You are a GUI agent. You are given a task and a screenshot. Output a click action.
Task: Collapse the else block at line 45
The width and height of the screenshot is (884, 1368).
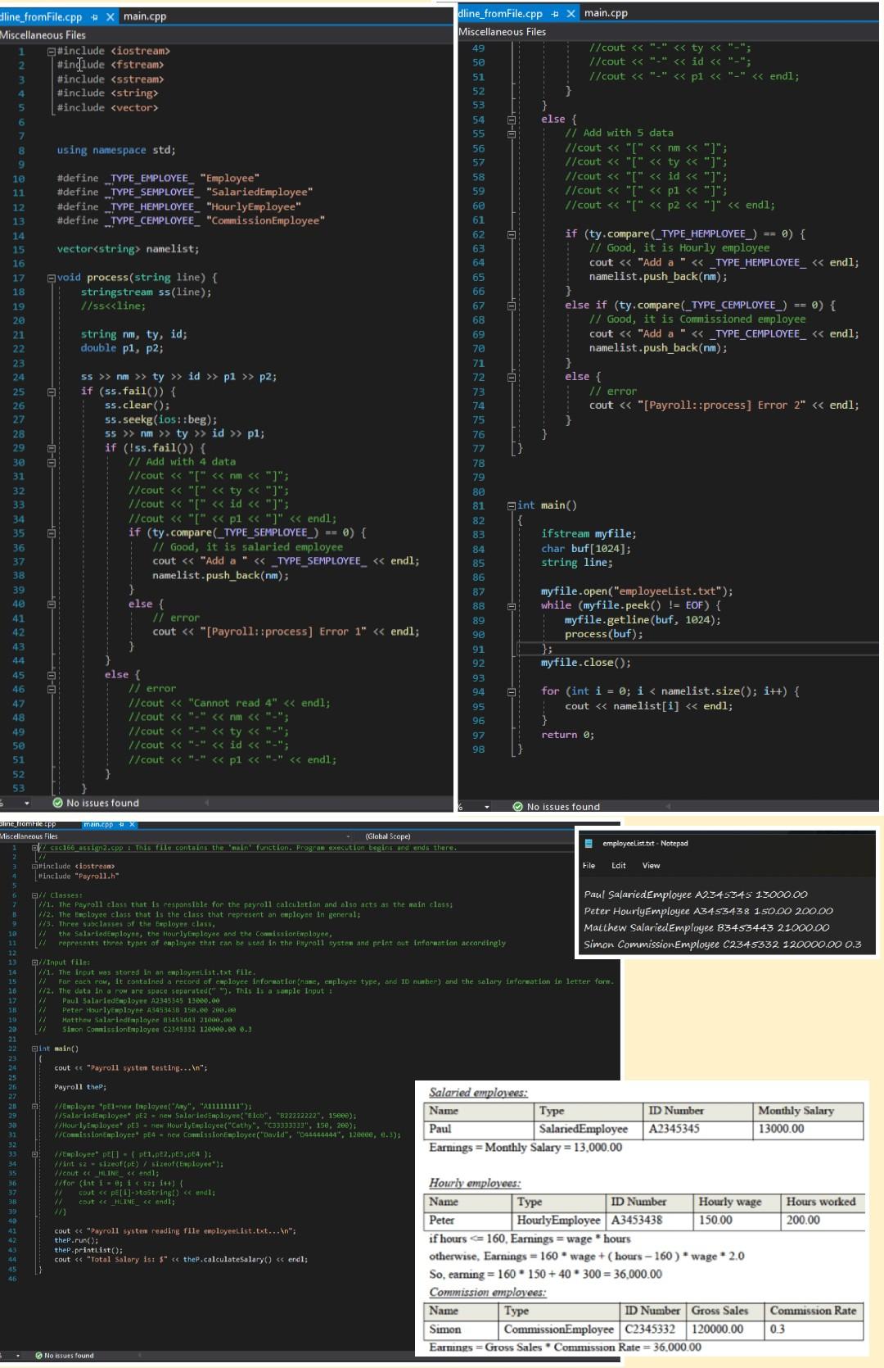click(x=51, y=675)
